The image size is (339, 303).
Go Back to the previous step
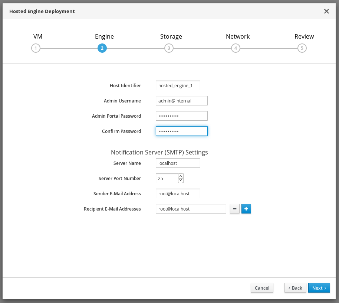pos(296,288)
